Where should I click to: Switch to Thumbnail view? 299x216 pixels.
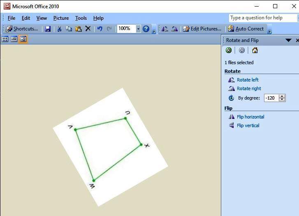pyautogui.click(x=5, y=39)
